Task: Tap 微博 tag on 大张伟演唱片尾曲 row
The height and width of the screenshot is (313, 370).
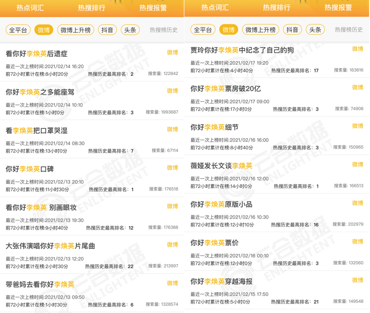Action: click(x=173, y=244)
